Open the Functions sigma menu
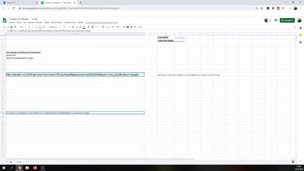Screen dimensions: 304x171 coord(141,27)
